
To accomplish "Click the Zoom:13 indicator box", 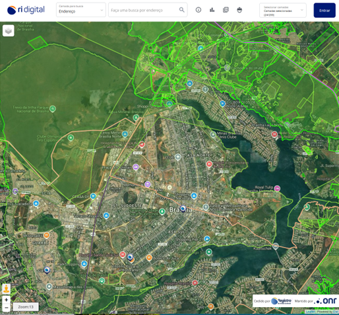I will (26, 306).
